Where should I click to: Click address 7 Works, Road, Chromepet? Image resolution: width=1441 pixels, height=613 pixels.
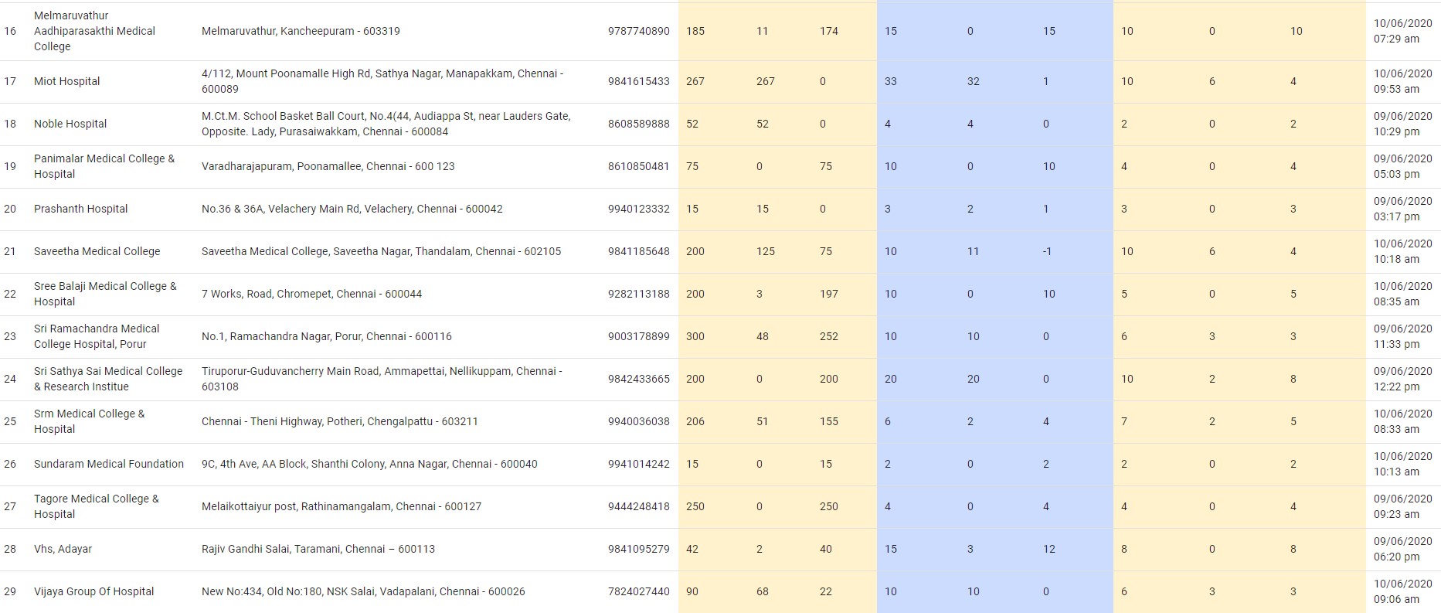point(312,294)
